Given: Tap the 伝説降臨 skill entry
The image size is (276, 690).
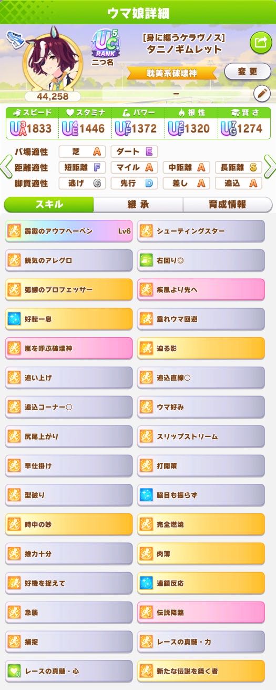Looking at the screenshot, I should coord(201,613).
